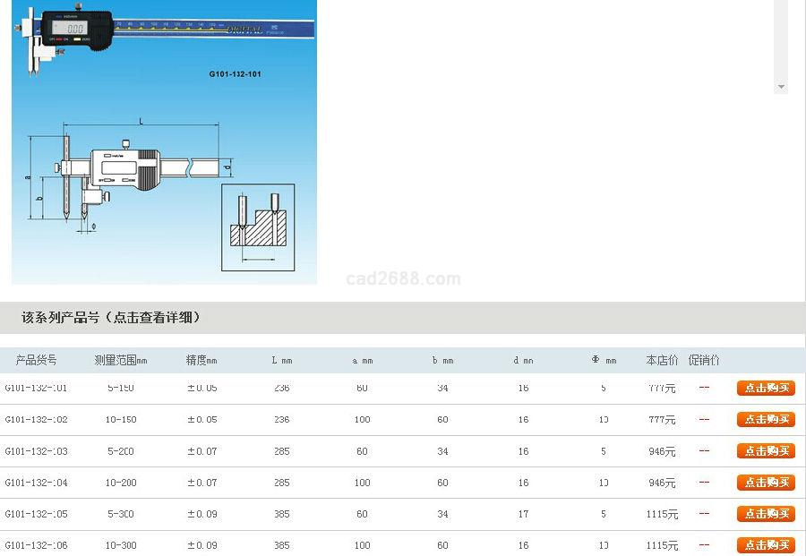806x556 pixels.
Task: Click buy button for G101-132-101
Action: (766, 389)
